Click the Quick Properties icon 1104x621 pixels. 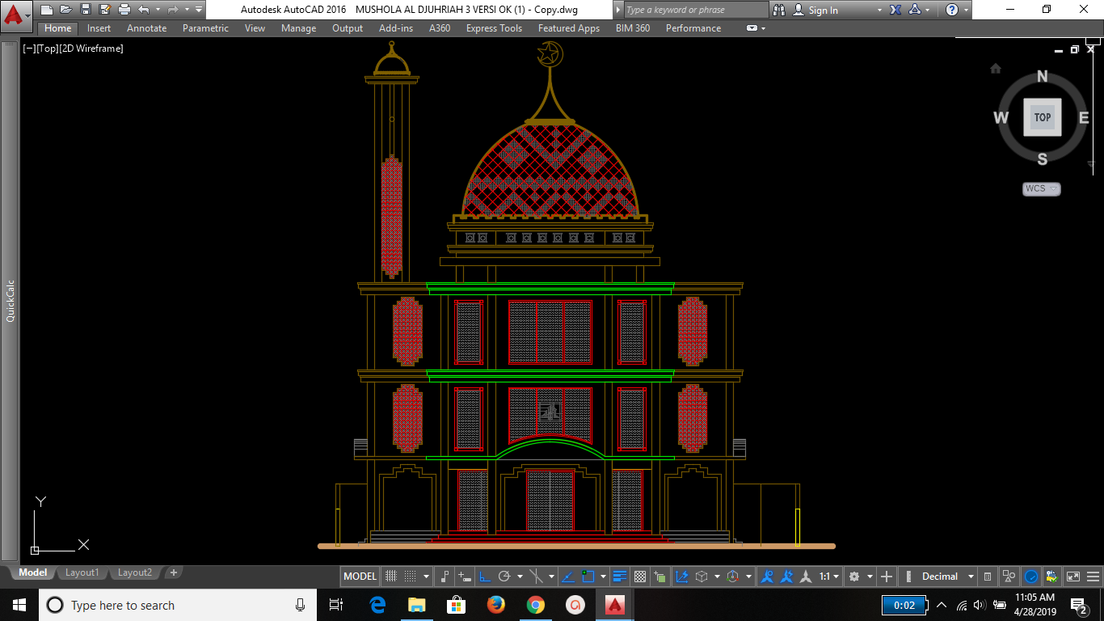tap(987, 577)
